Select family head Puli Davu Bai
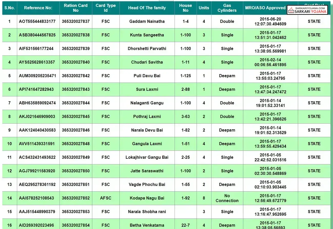 point(147,76)
